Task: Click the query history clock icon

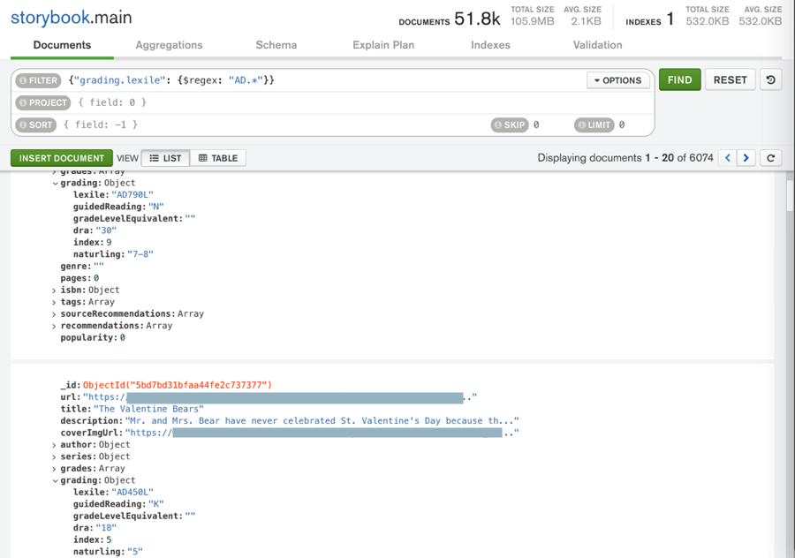Action: (770, 80)
